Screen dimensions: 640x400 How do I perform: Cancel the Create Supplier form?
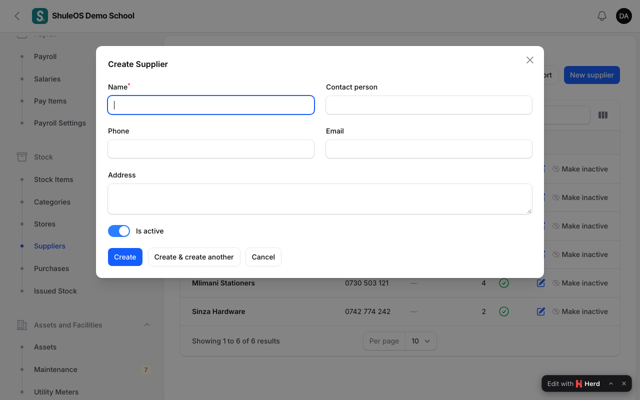coord(263,257)
